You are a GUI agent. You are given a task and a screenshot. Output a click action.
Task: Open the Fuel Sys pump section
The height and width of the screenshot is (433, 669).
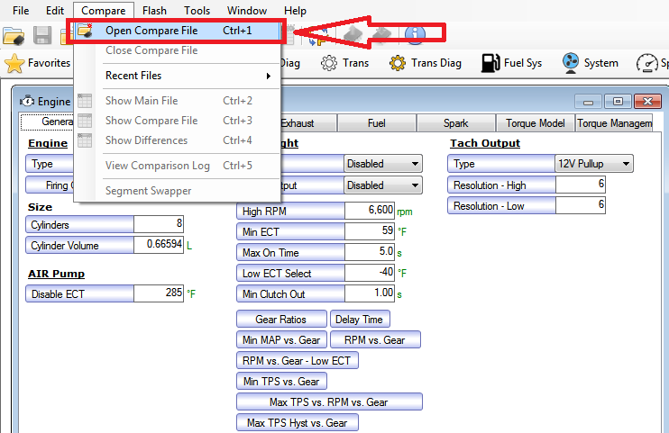[512, 63]
